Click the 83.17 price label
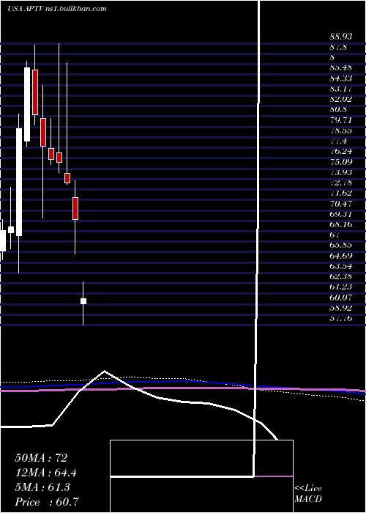Viewport: 366px width, 513px height. coord(340,89)
